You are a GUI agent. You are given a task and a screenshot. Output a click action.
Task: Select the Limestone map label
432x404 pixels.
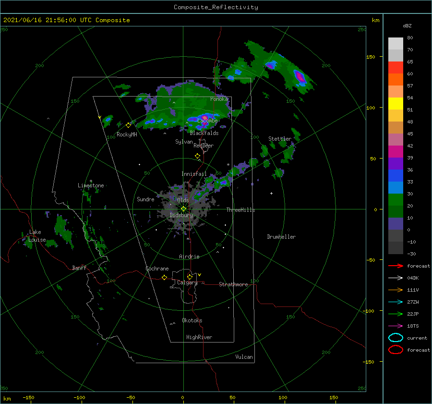click(x=91, y=185)
